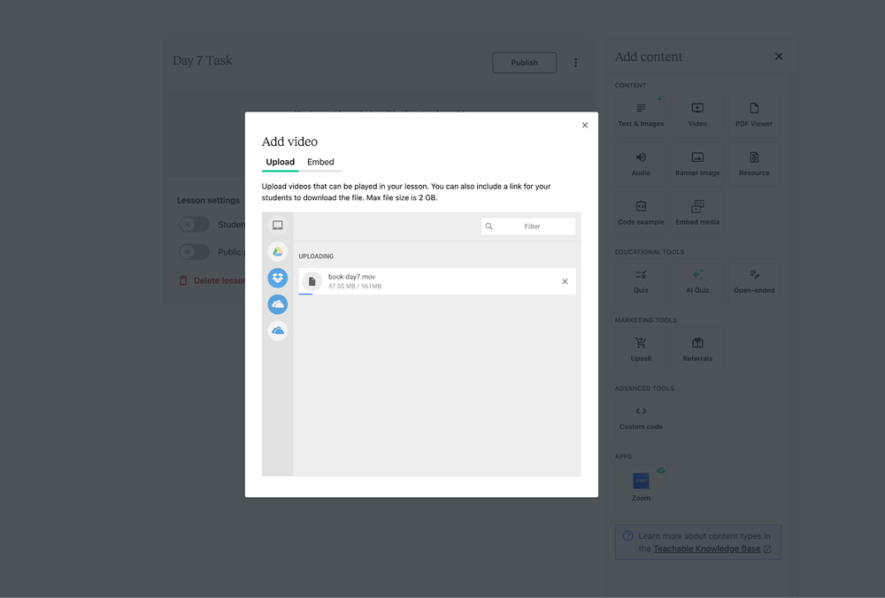Screen dimensions: 885x598
Task: Toggle the Student setting in Lesson settings
Action: [x=193, y=224]
